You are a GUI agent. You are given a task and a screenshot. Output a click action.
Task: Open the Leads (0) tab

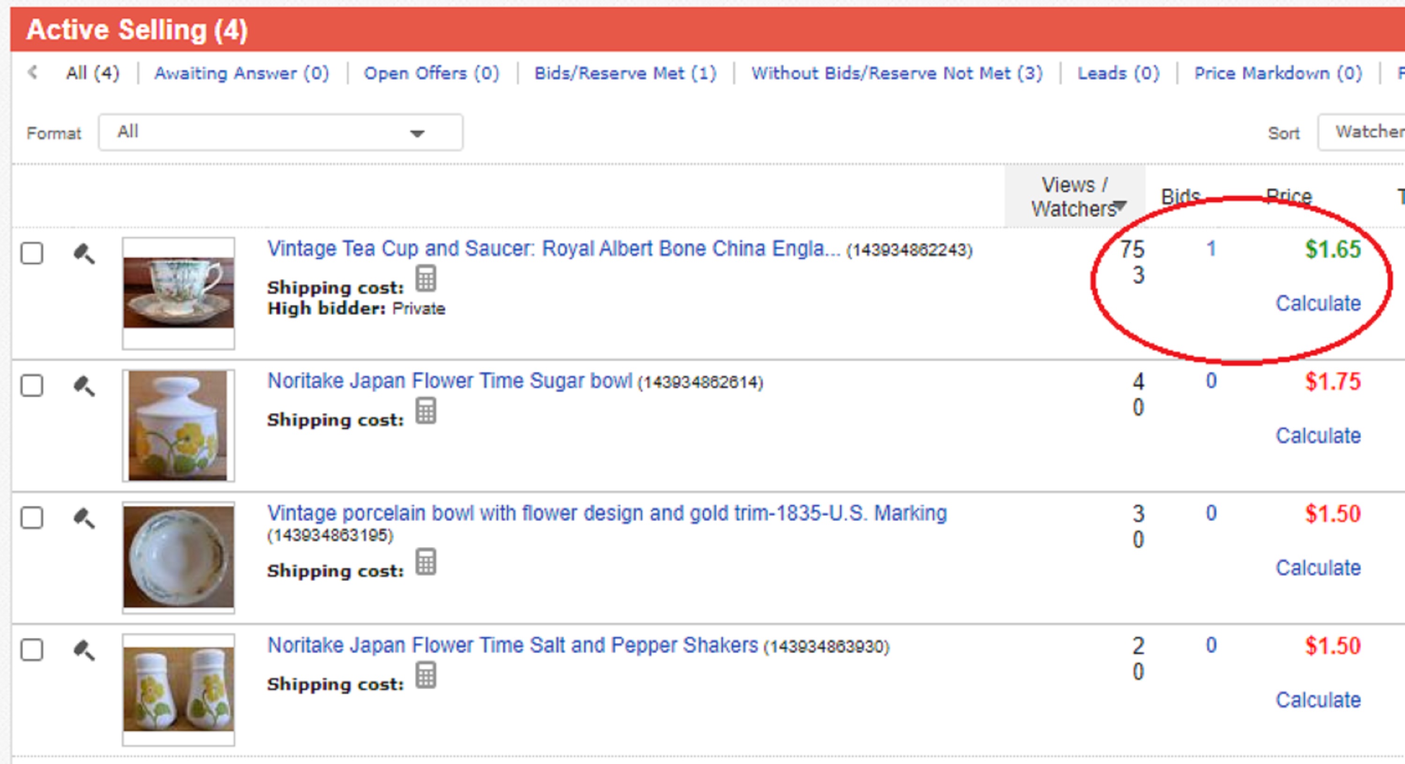[1119, 73]
